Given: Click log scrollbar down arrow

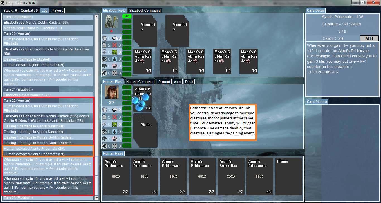Looking at the screenshot, I should [97, 198].
